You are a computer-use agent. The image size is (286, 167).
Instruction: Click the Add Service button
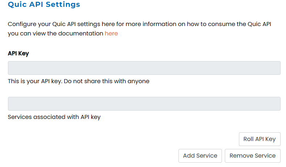point(200,156)
